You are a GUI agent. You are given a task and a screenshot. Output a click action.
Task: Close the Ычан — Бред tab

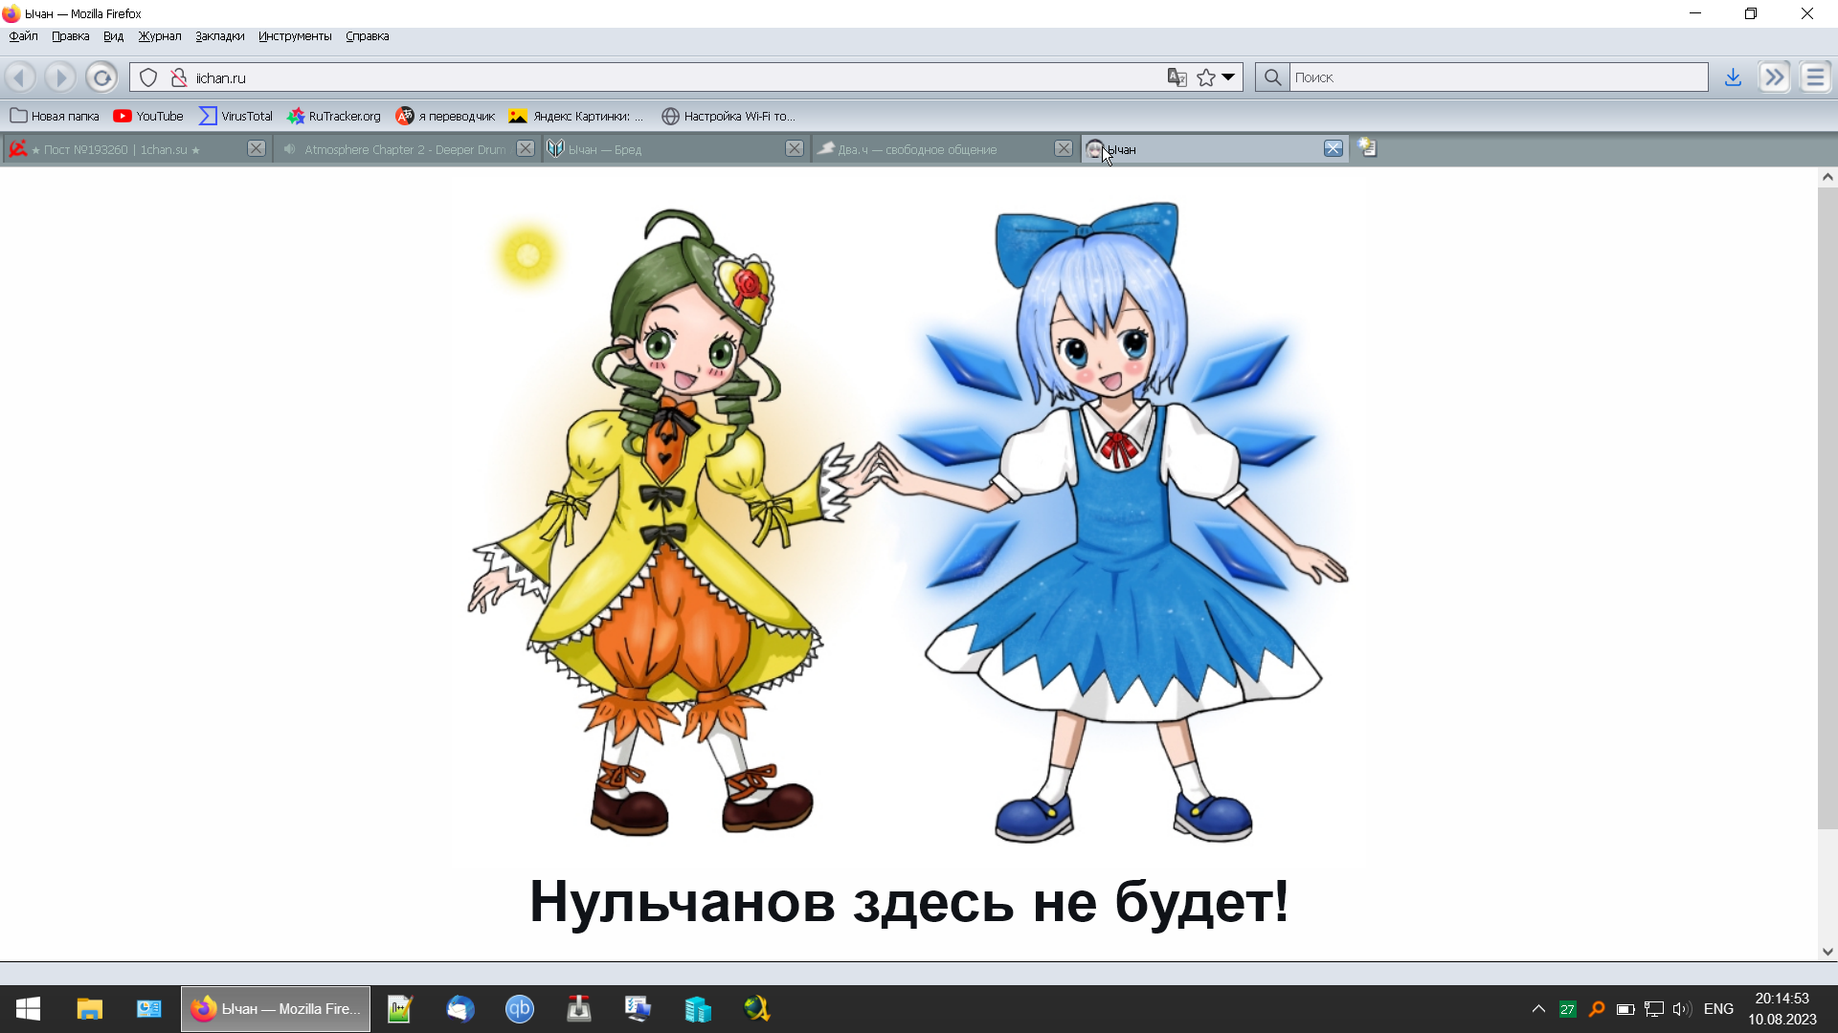tap(795, 148)
